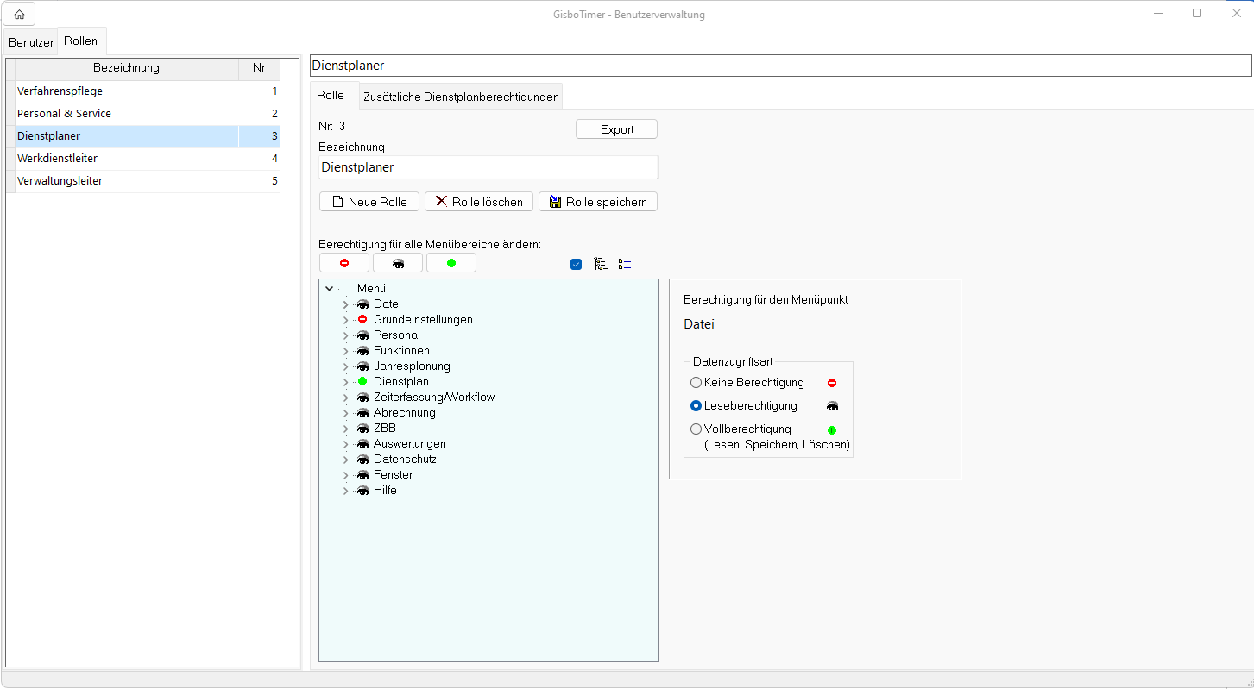1254x689 pixels.
Task: Click the Bezeichnung text field
Action: click(488, 167)
